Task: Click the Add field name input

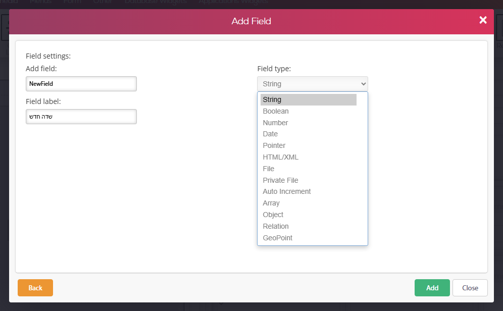Action: tap(81, 84)
